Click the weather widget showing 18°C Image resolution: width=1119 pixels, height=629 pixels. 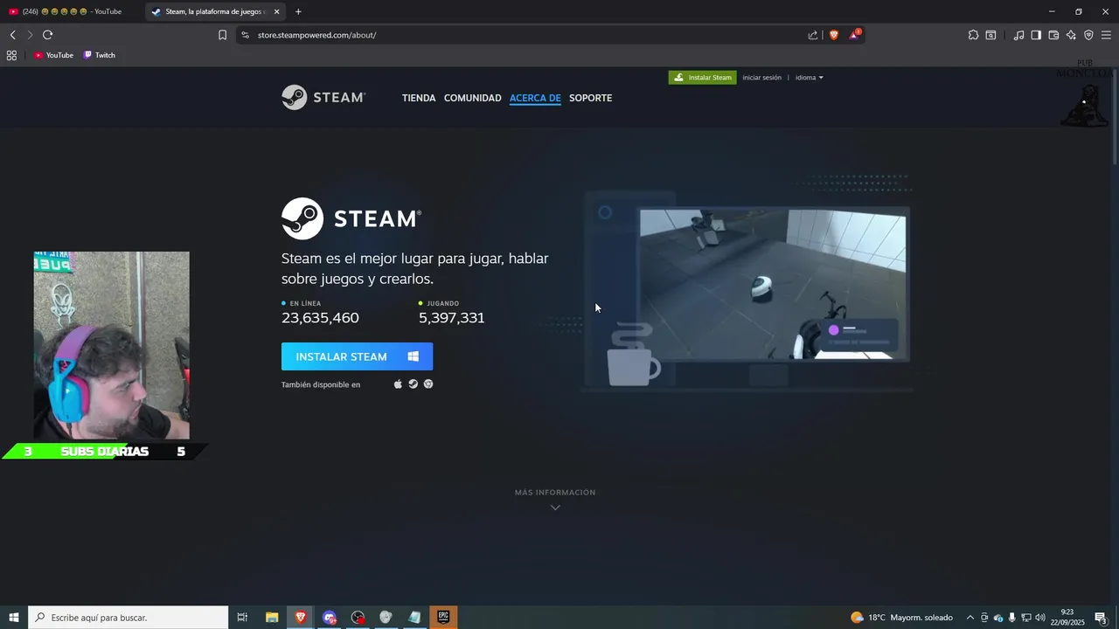click(x=901, y=618)
